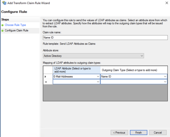Click the Outgoing Claim Type column header
Screen dimensions: 170x137
(x=134, y=70)
